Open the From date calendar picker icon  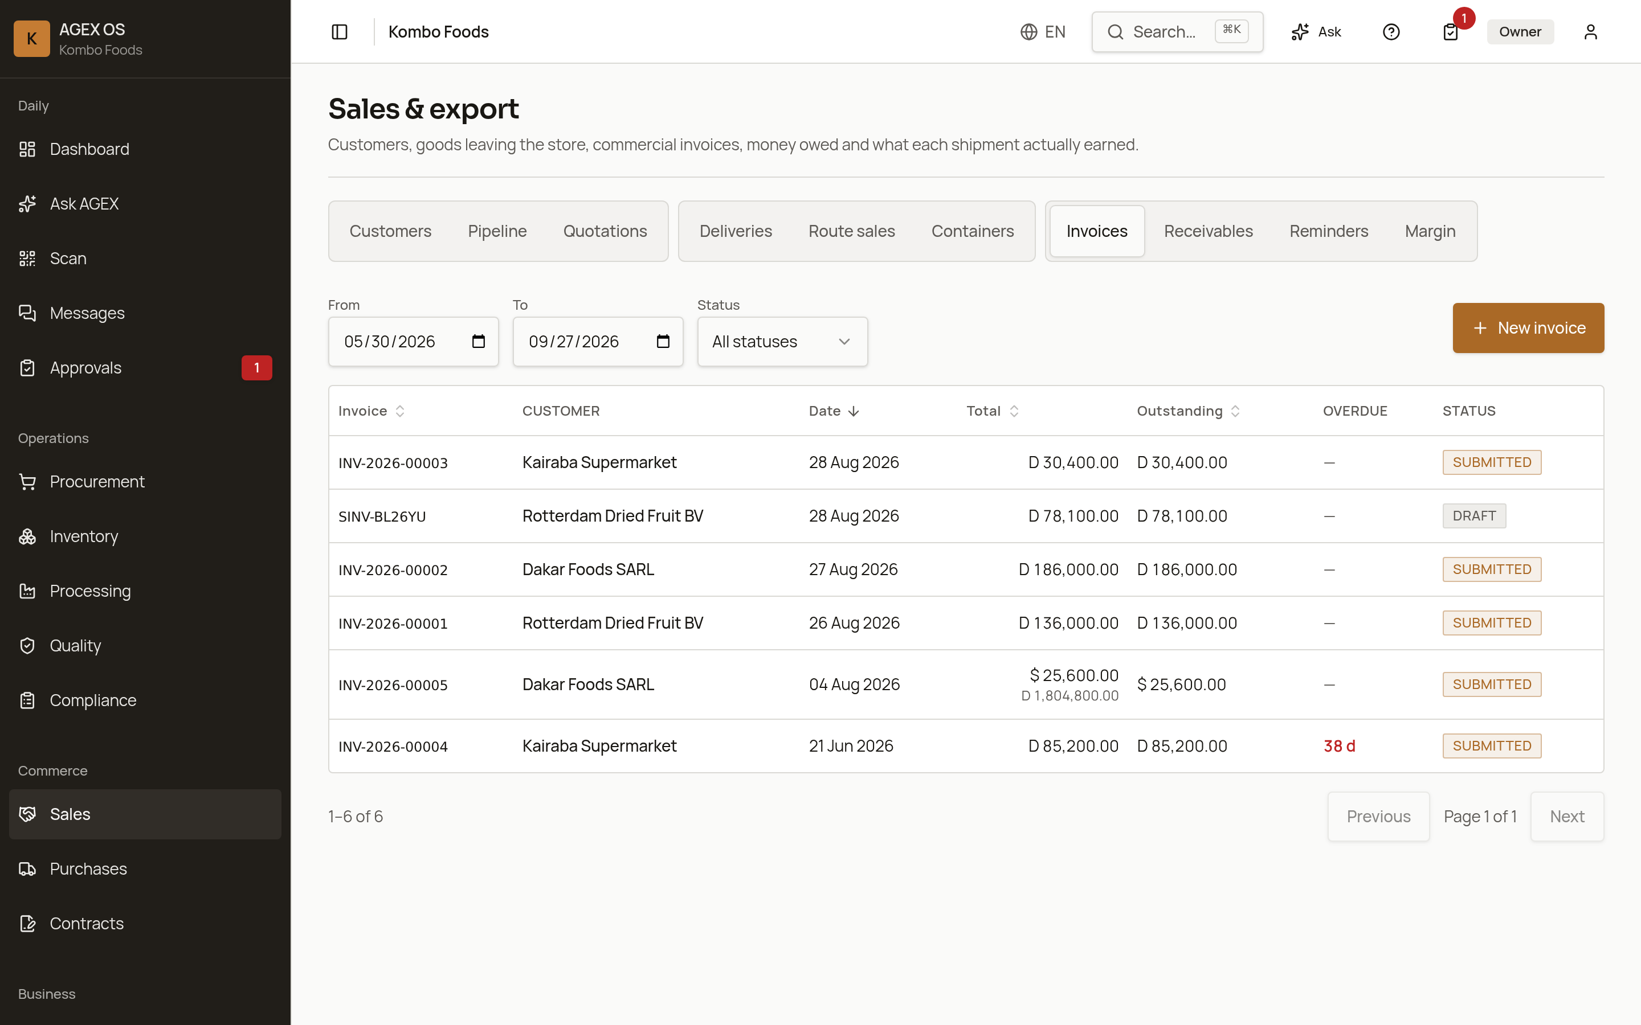478,342
